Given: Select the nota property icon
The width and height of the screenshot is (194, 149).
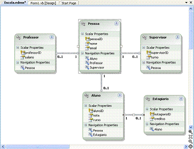Looking at the screenshot, I should coord(91,115).
